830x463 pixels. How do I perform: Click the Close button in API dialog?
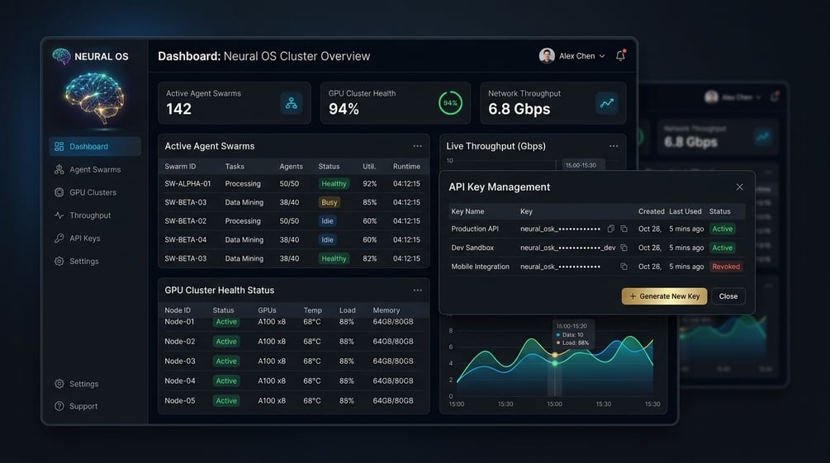pos(728,296)
